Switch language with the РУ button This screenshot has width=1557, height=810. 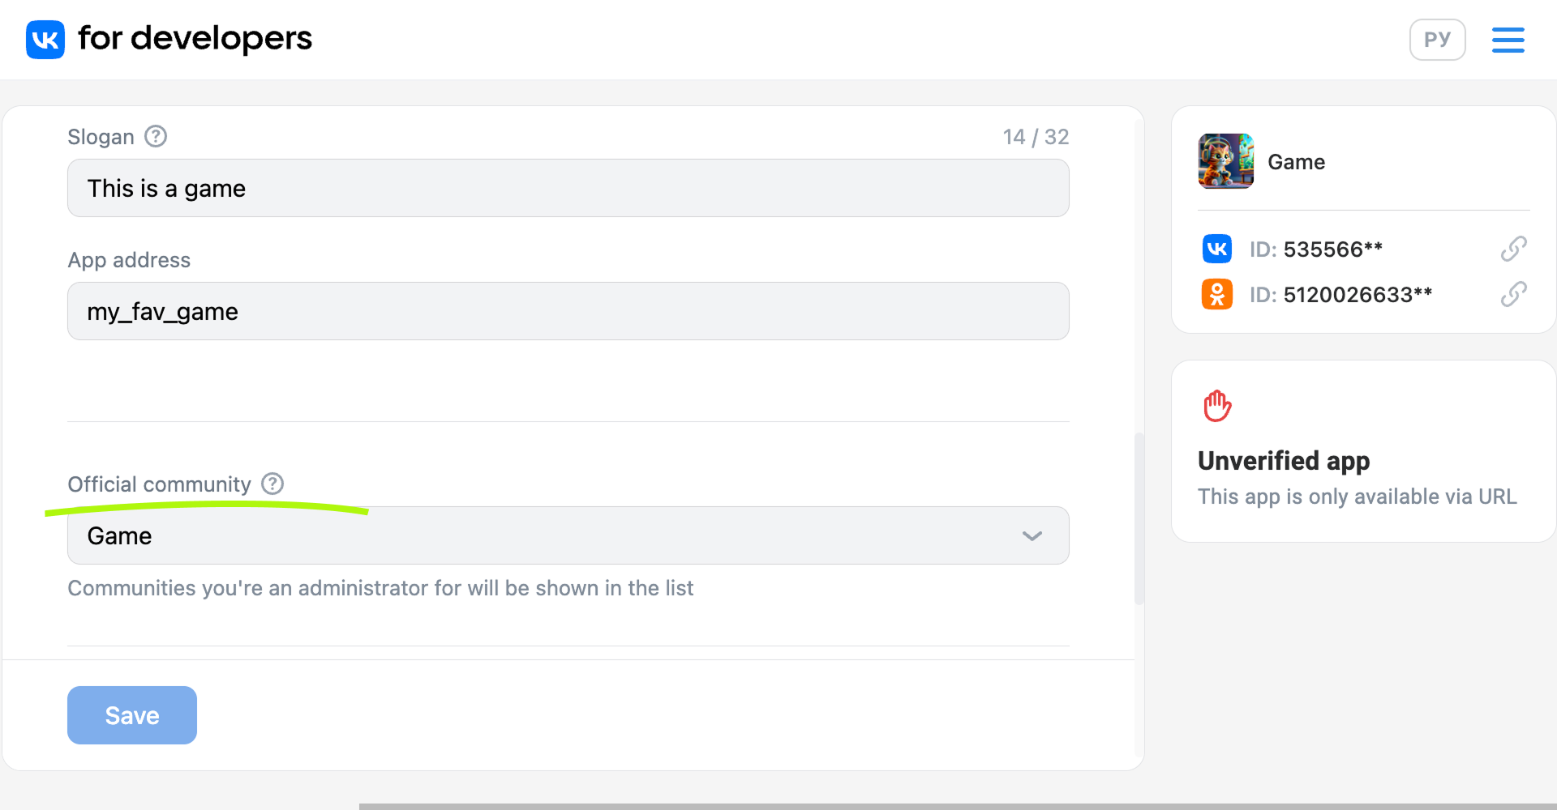point(1437,40)
